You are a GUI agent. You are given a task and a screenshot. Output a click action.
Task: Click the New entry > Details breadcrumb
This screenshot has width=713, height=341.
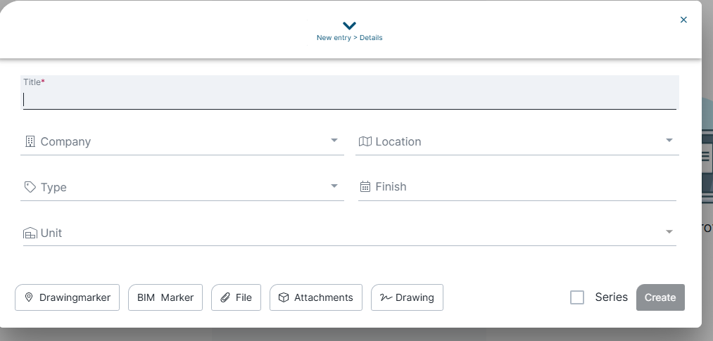click(349, 38)
